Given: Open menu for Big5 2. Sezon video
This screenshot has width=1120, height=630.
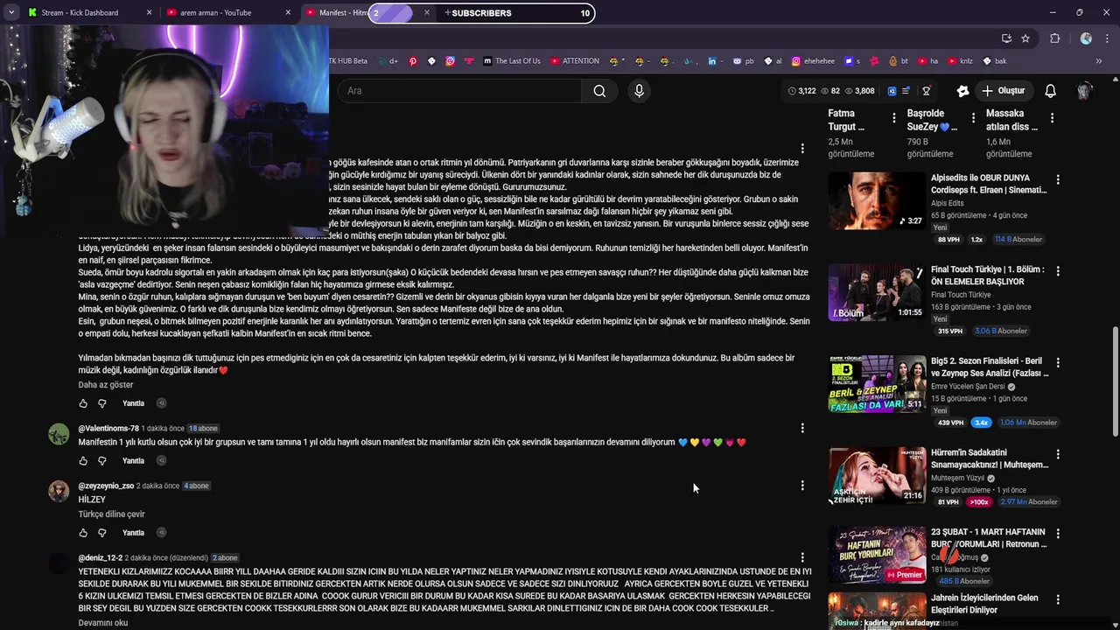Looking at the screenshot, I should 1058,362.
